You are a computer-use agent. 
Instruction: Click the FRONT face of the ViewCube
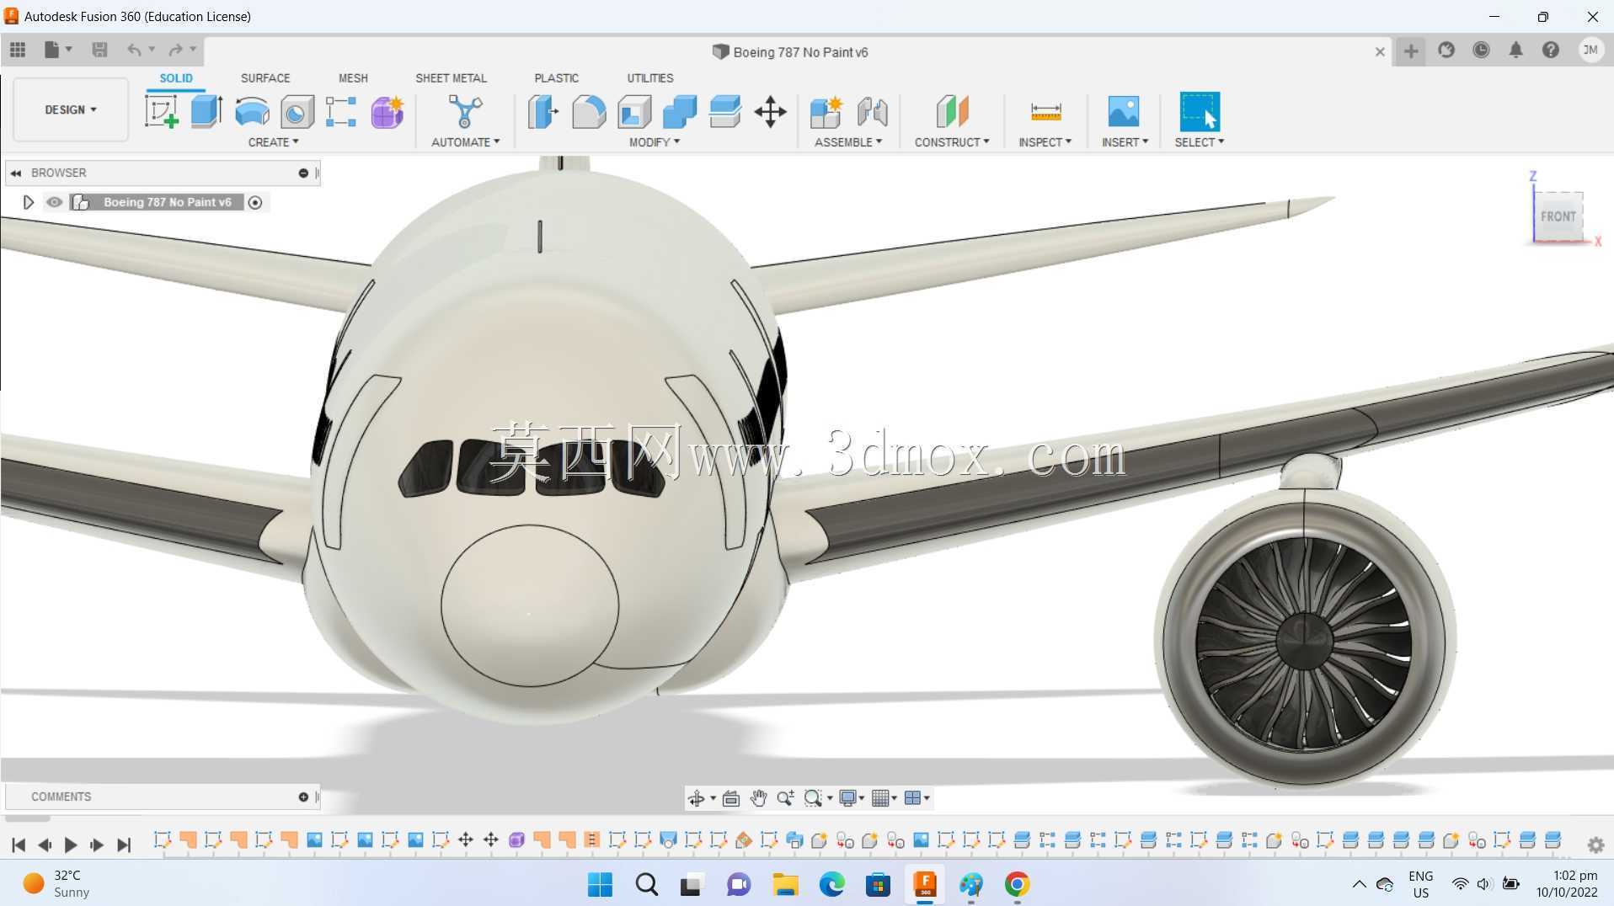click(x=1558, y=216)
